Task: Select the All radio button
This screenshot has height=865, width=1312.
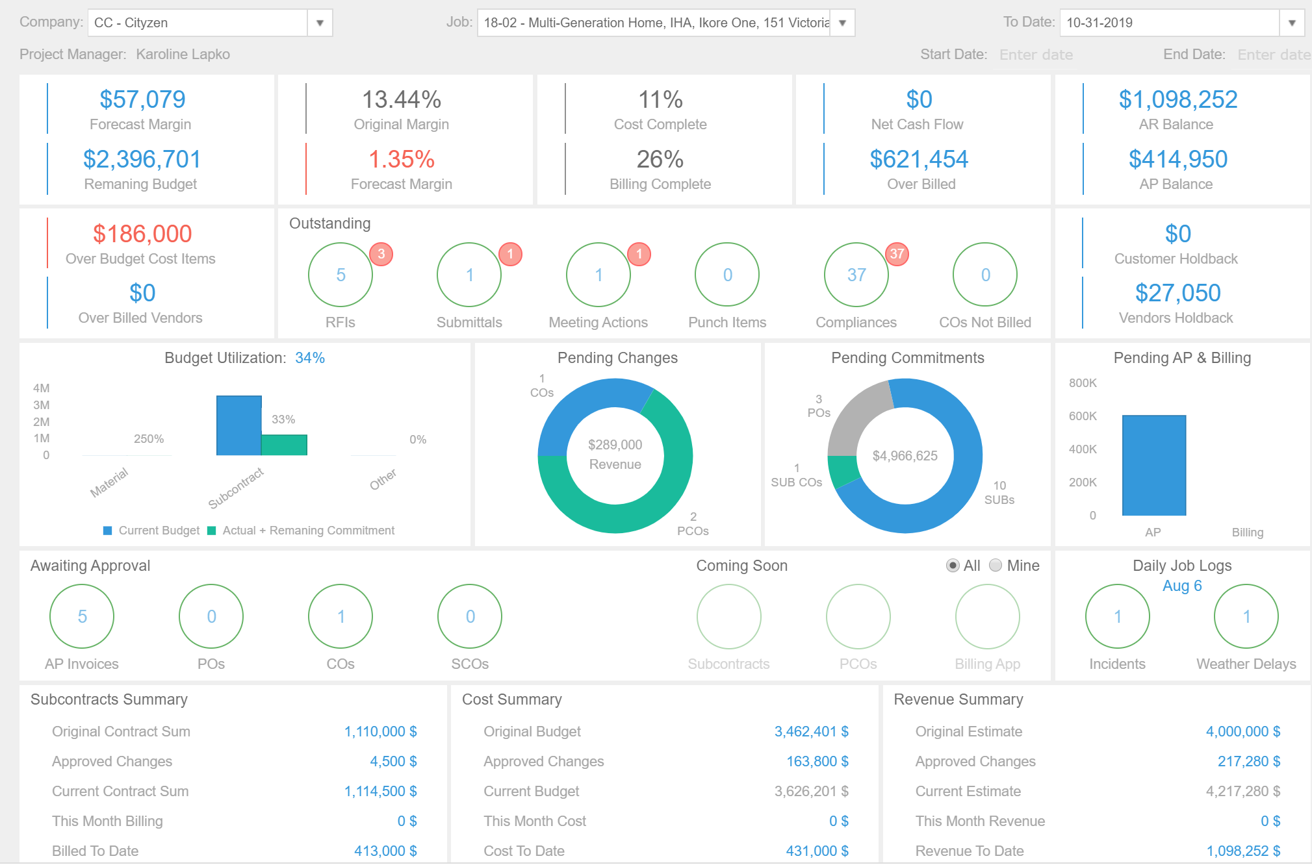Action: click(951, 565)
